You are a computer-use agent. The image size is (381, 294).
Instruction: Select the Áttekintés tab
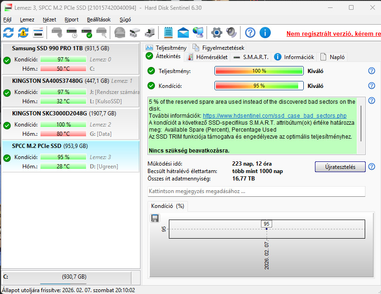click(x=163, y=56)
